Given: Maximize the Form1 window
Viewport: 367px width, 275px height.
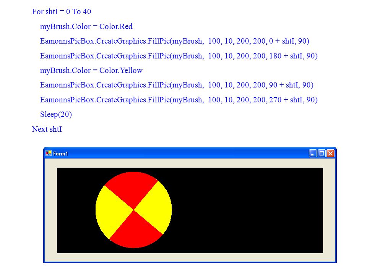Looking at the screenshot, I should coord(322,154).
